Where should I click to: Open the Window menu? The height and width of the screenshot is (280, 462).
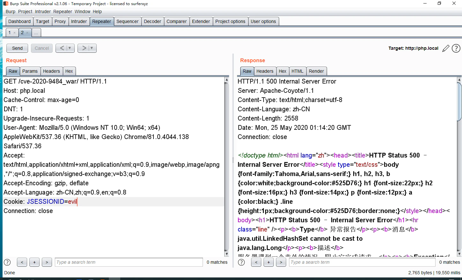coord(83,11)
